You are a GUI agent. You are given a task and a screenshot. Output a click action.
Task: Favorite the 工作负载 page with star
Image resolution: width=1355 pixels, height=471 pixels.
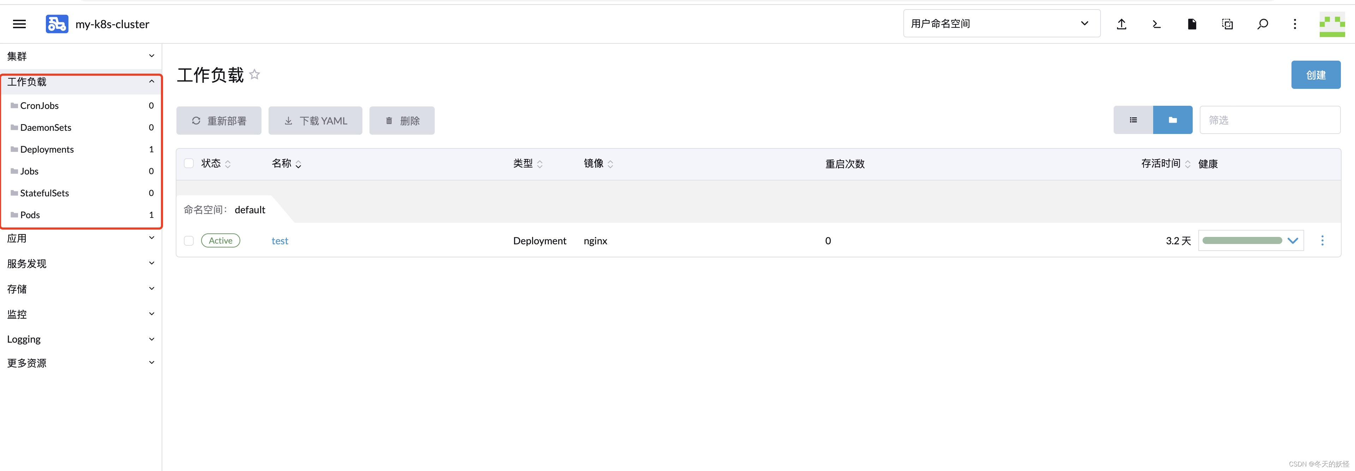[254, 75]
